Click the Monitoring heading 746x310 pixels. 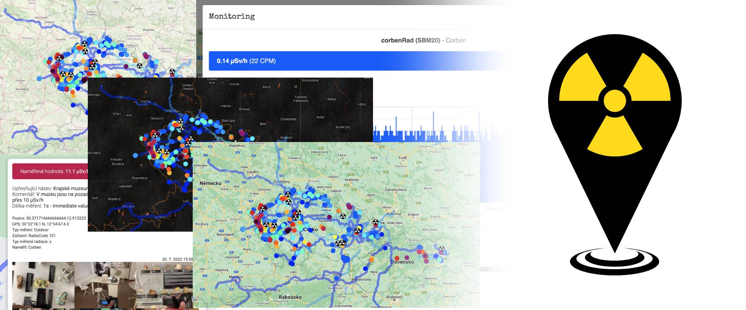232,16
